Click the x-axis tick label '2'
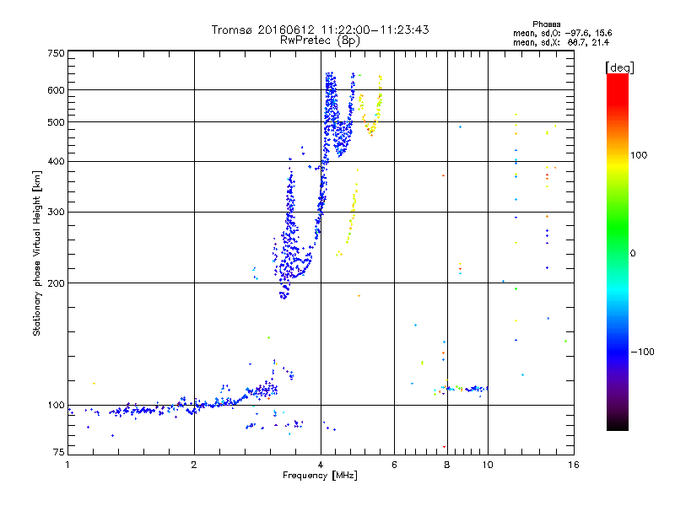Image resolution: width=675 pixels, height=506 pixels. pos(194,465)
